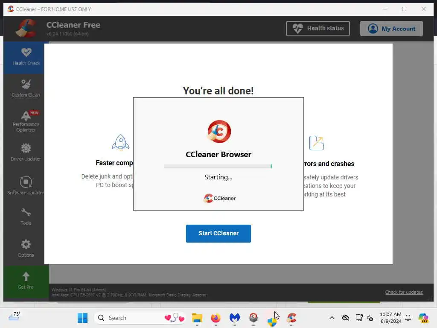This screenshot has height=328, width=437.
Task: Click the CCleaner Browser logo in the dialog
Action: click(219, 132)
